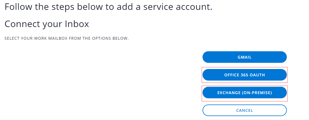Click the 'add a service account' title line
Screen dimensions: 309x120
pyautogui.click(x=108, y=7)
